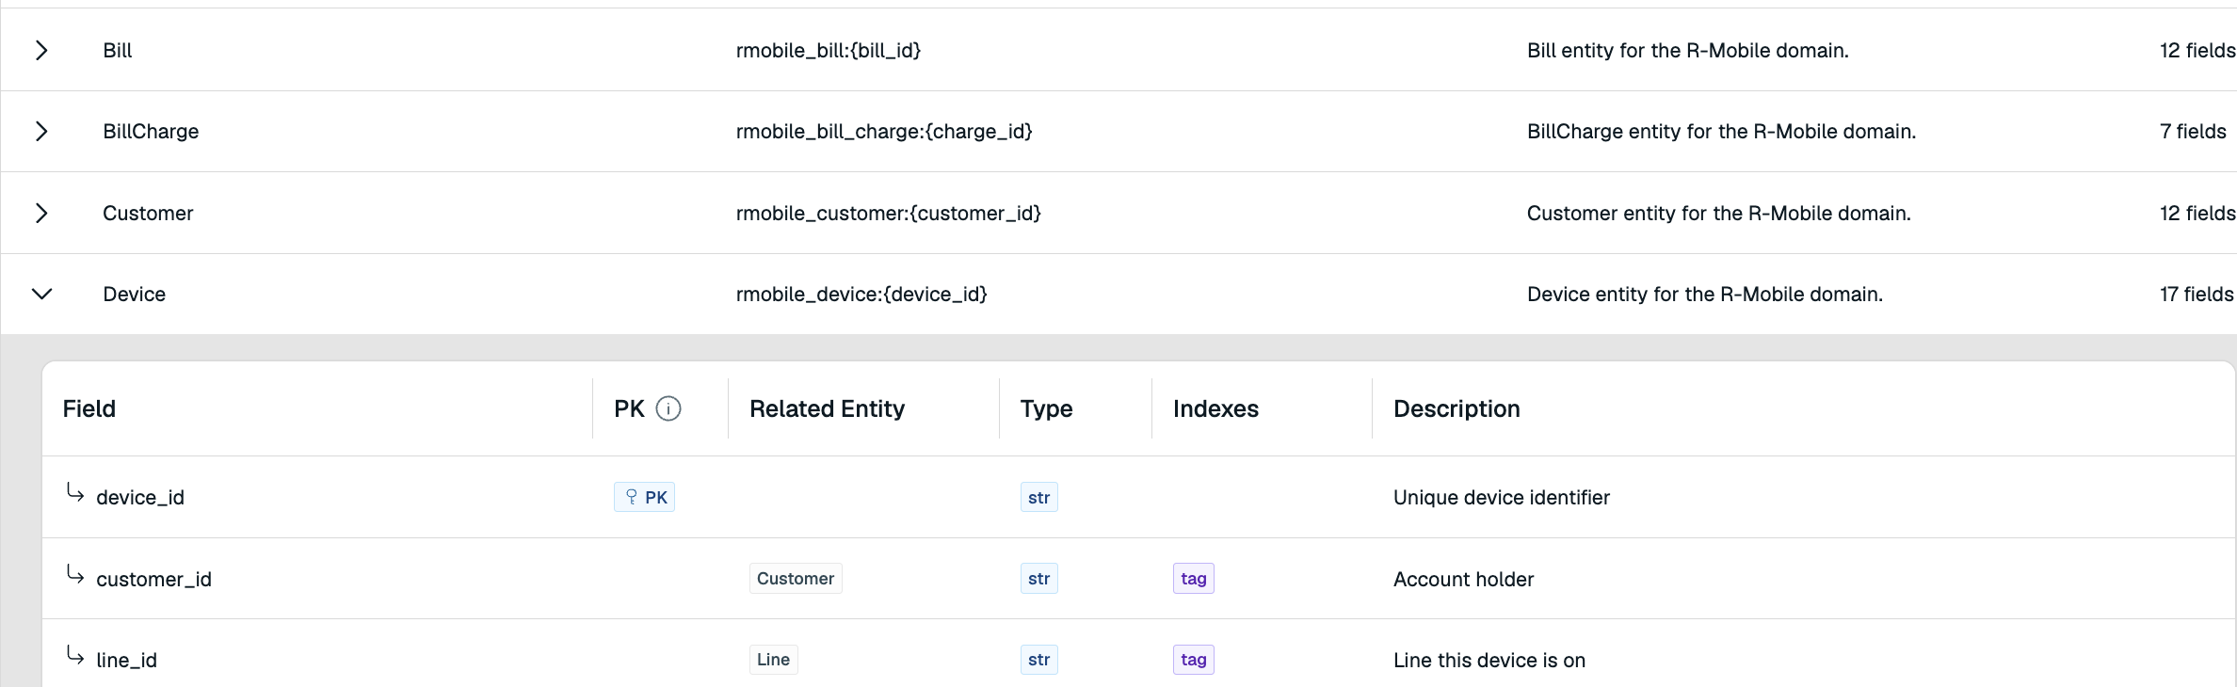Click the arrow icon beside line_id

[x=75, y=655]
